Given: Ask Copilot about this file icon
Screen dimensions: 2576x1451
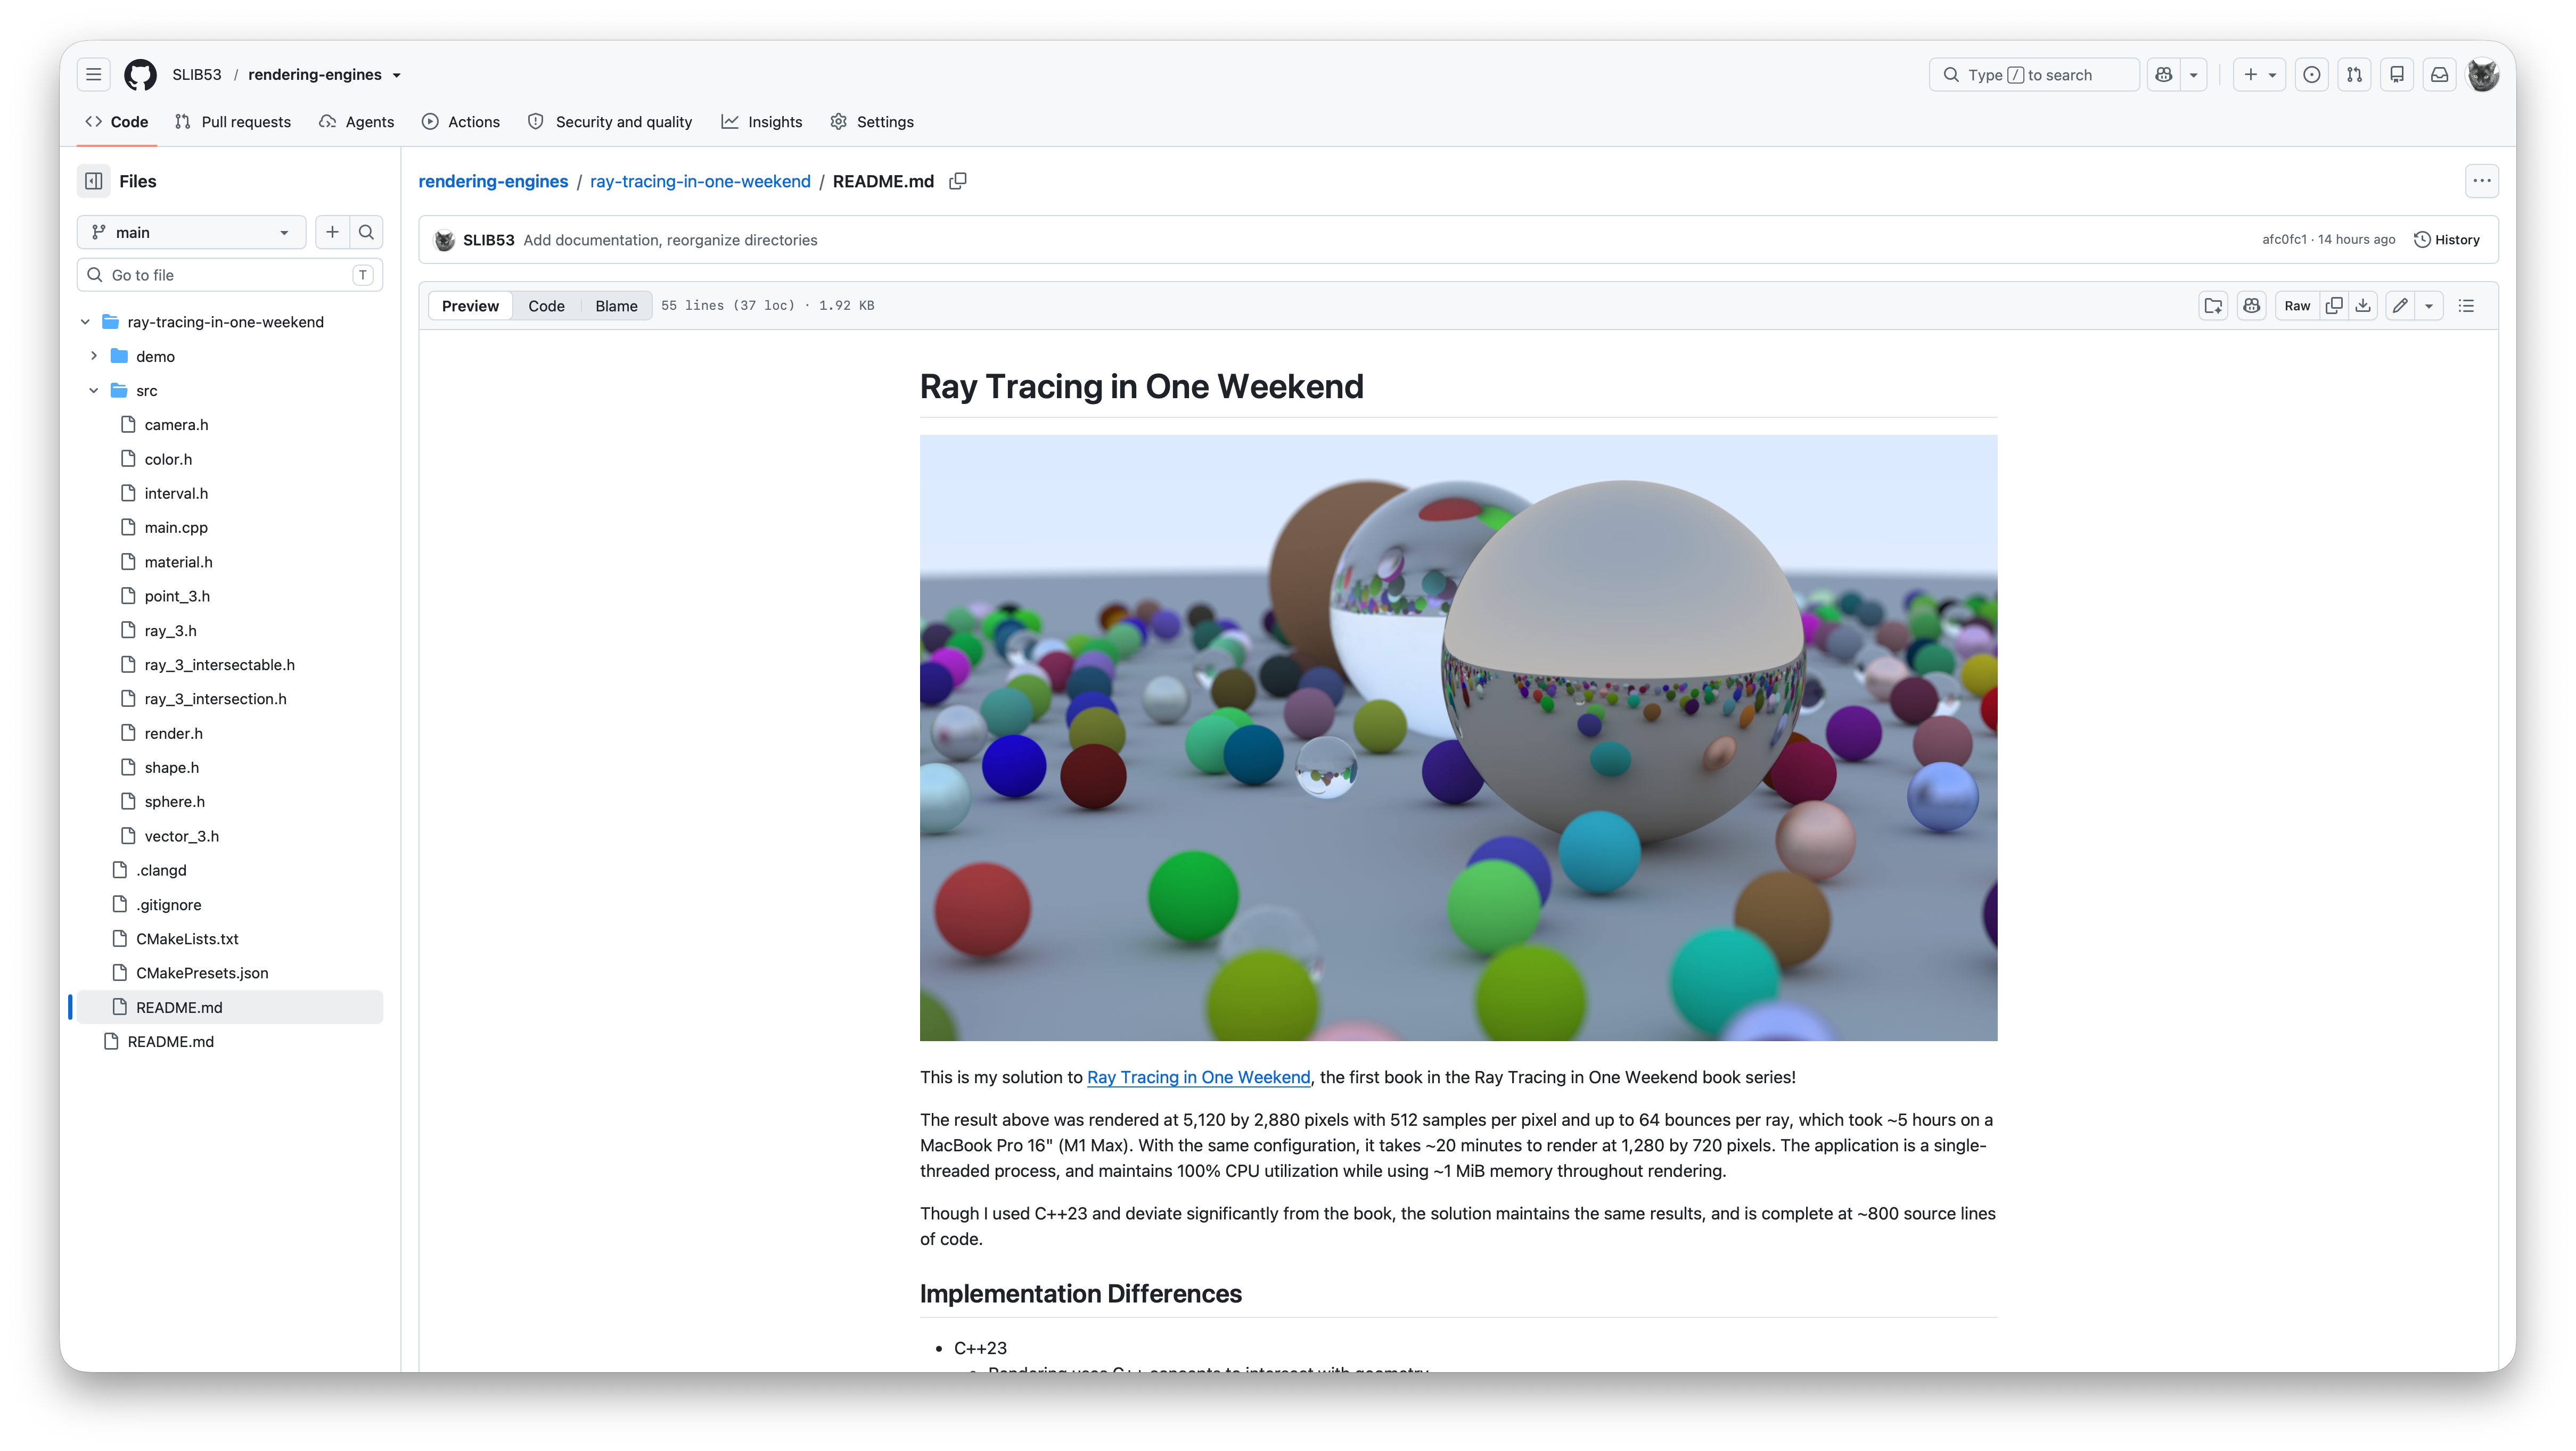Looking at the screenshot, I should (x=2251, y=306).
